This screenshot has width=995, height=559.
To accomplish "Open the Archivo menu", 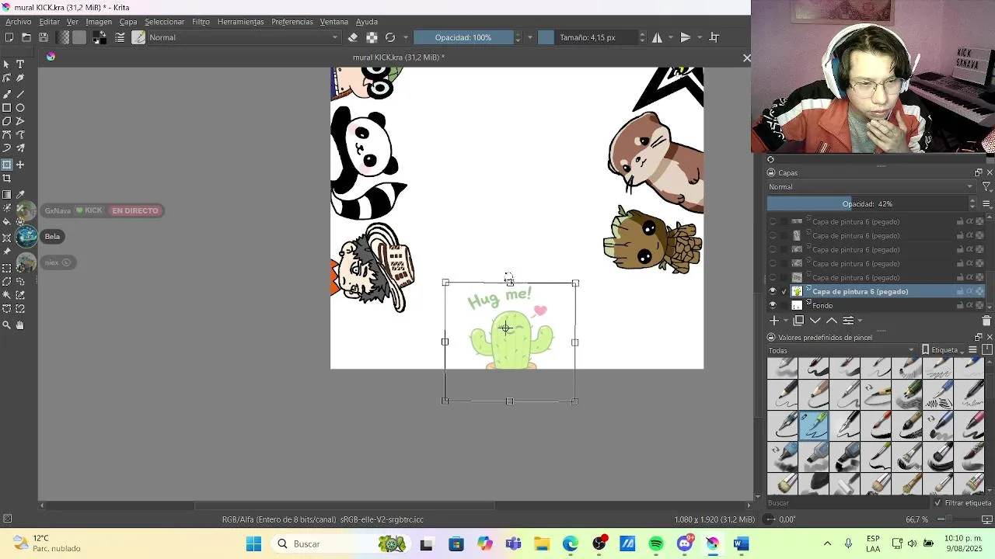I will (19, 22).
